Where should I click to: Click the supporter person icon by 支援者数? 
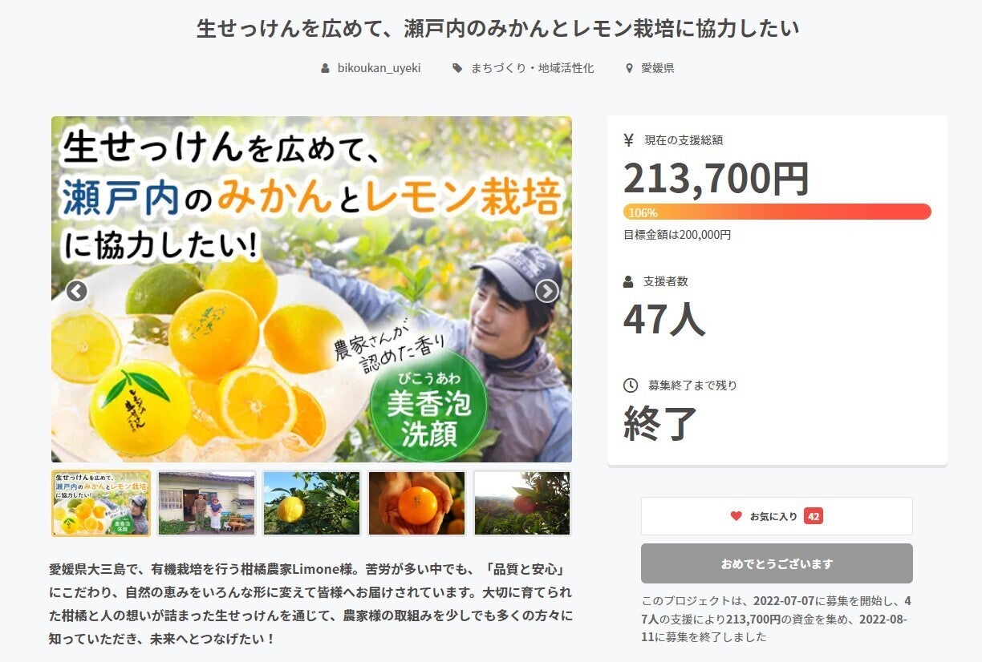click(628, 281)
